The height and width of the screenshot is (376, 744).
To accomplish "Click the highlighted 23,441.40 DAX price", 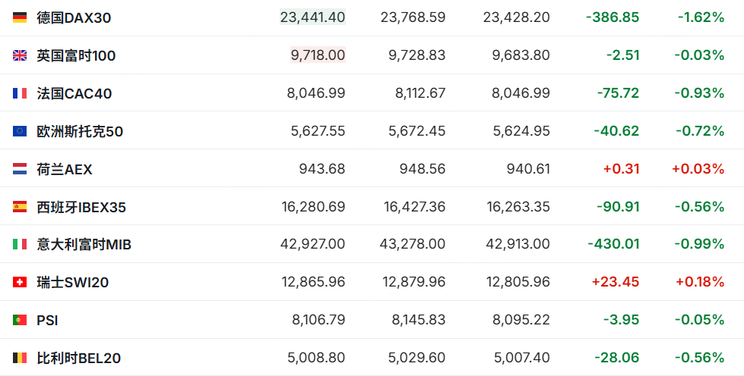I will tap(312, 17).
